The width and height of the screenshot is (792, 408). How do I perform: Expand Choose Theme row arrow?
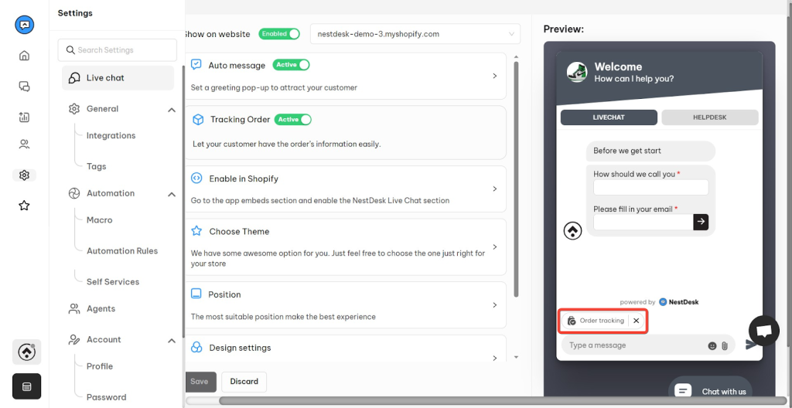[495, 247]
